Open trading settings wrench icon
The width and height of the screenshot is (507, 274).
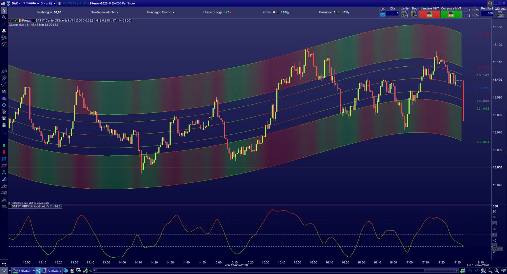pyautogui.click(x=383, y=10)
